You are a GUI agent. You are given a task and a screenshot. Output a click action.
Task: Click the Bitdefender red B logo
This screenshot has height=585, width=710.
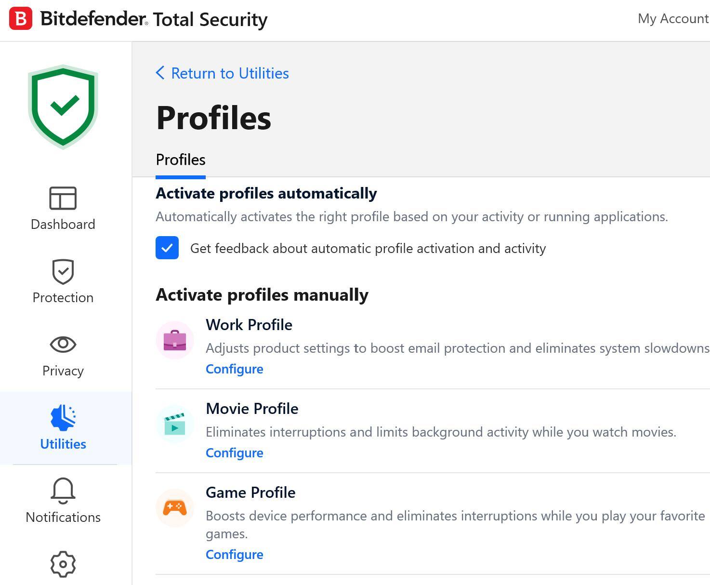[x=21, y=19]
